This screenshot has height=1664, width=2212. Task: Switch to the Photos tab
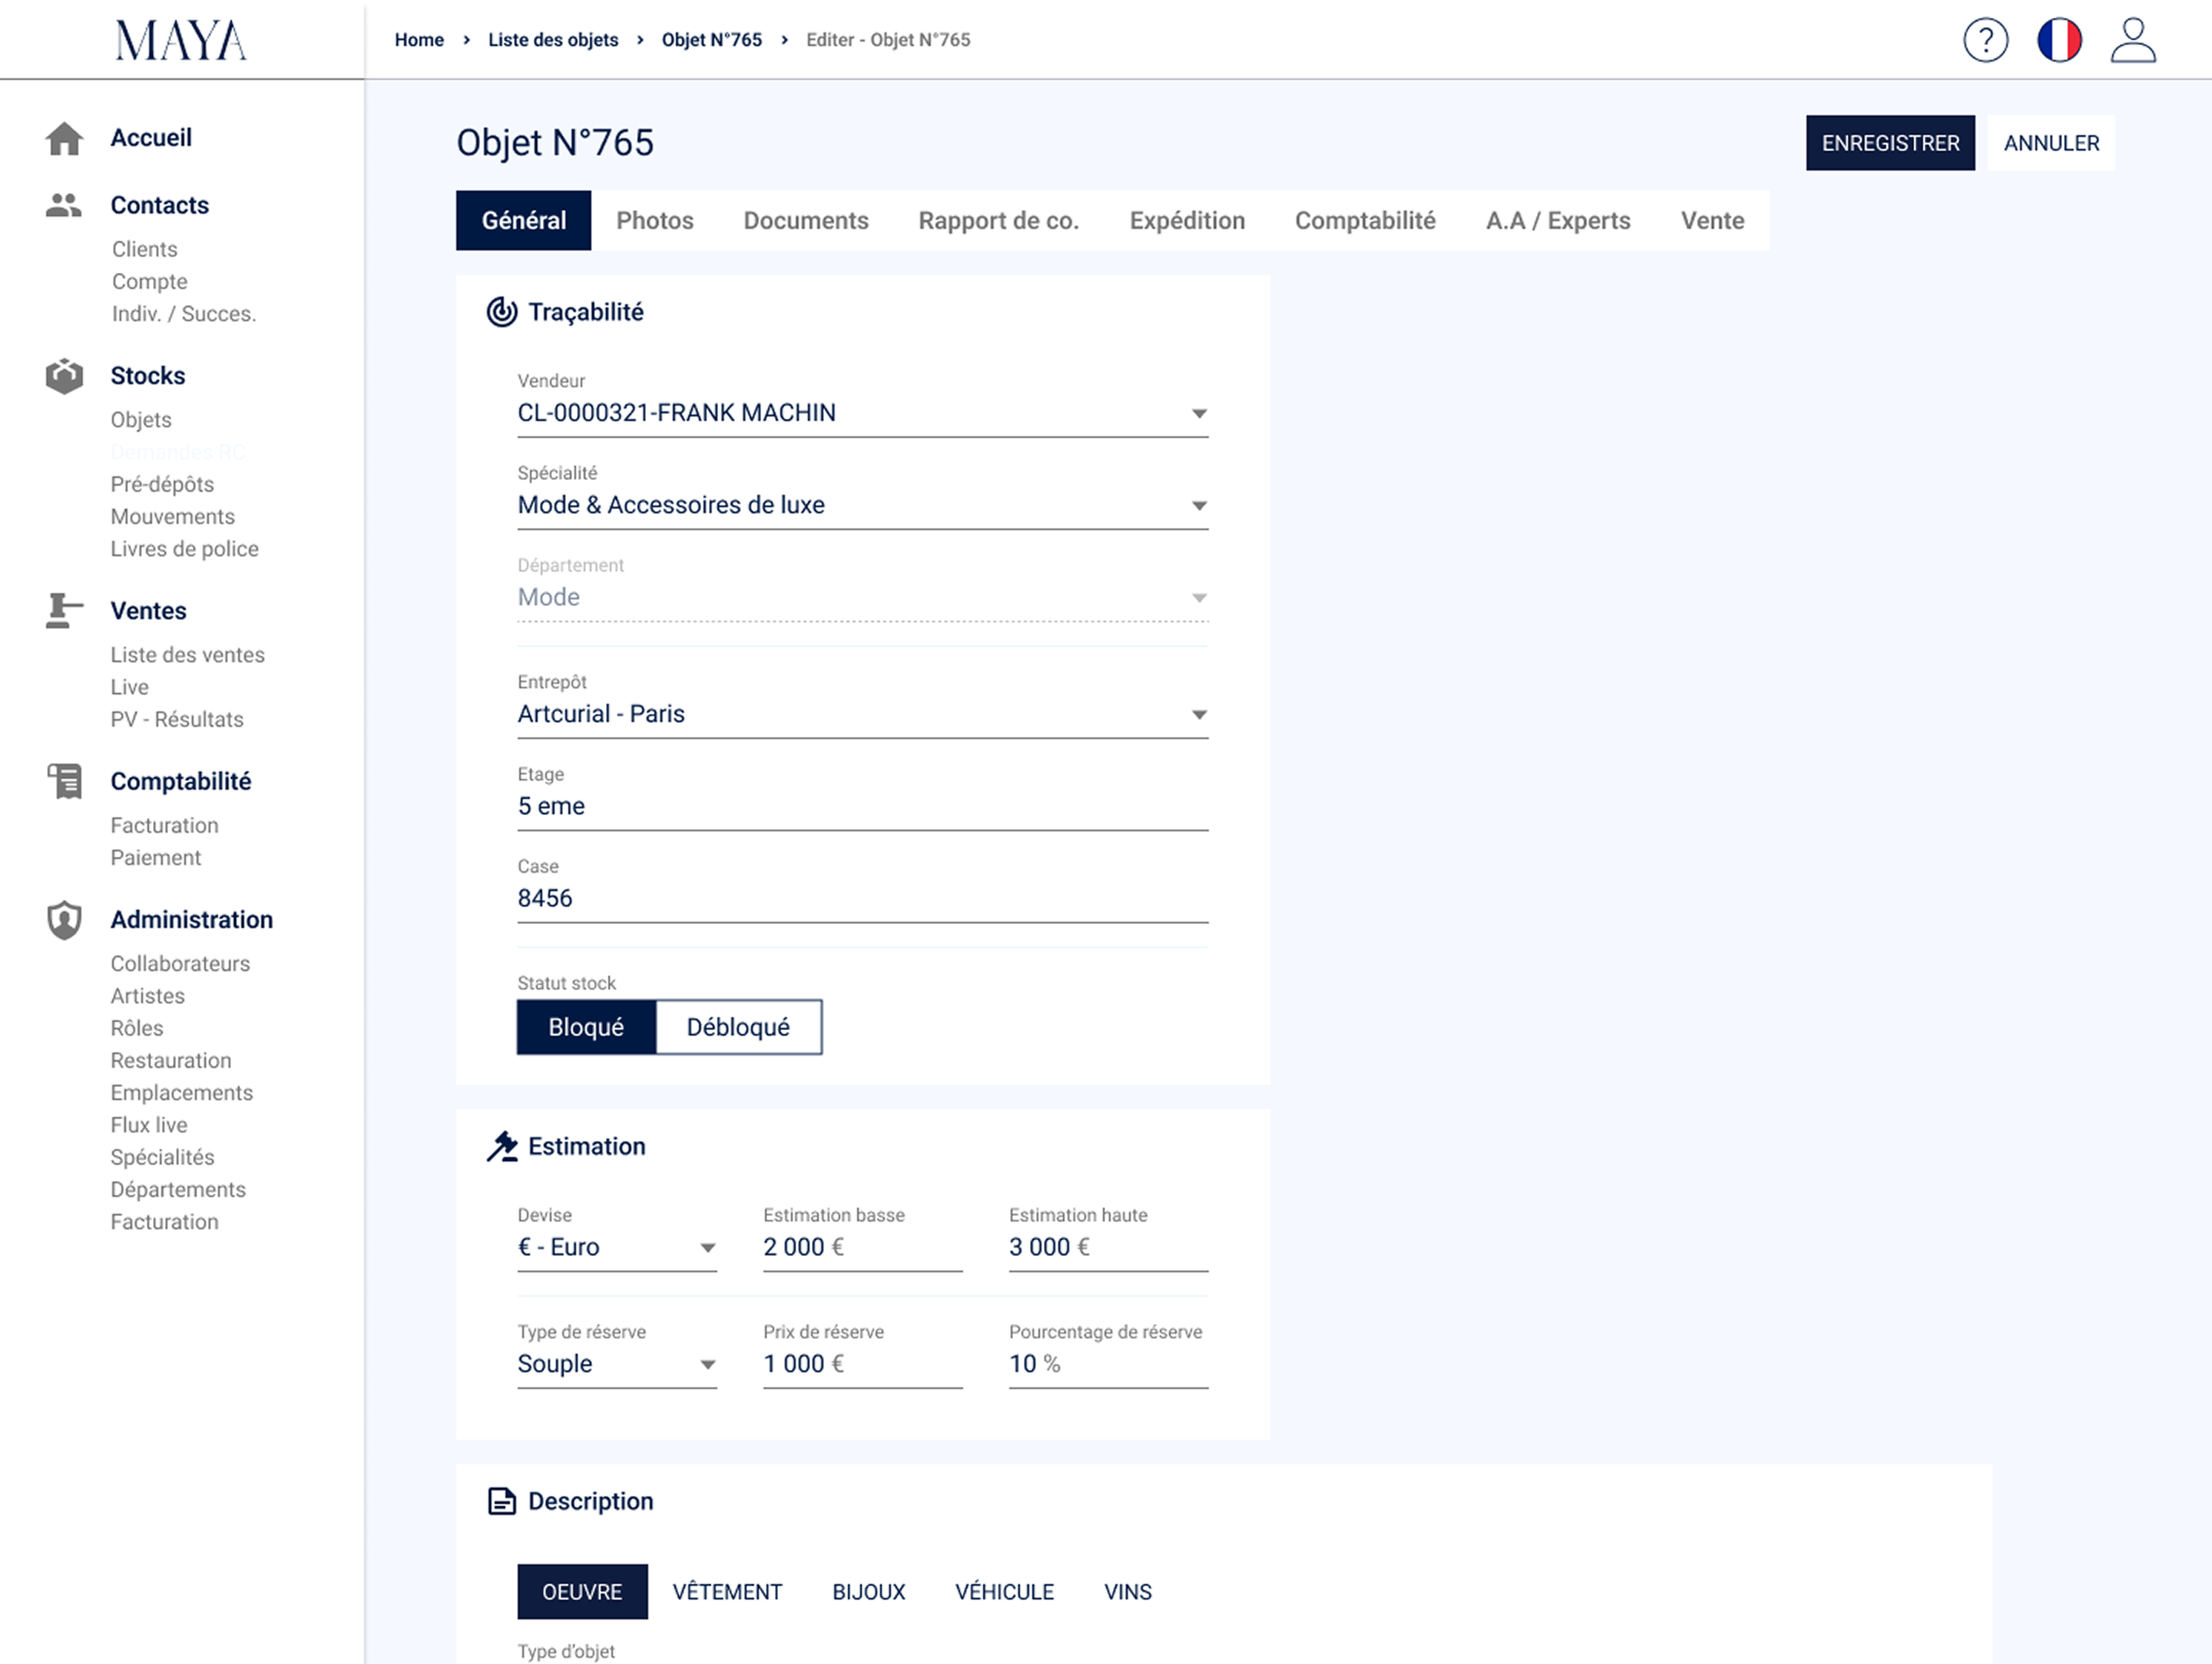pos(654,220)
